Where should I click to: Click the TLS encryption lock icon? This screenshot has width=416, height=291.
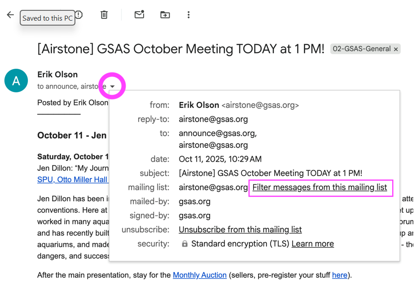184,244
